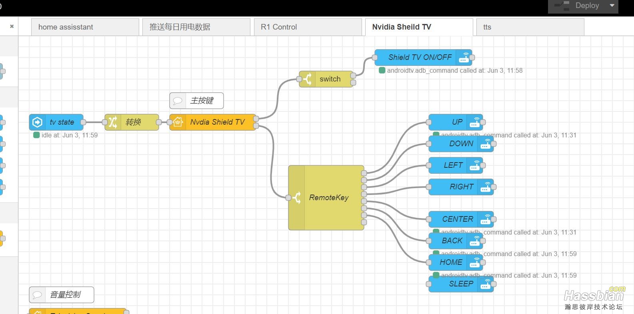
Task: Select the Nvdia Shield TV node label
Action: (x=217, y=122)
